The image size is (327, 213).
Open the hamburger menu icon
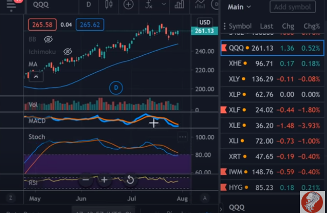point(11,5)
